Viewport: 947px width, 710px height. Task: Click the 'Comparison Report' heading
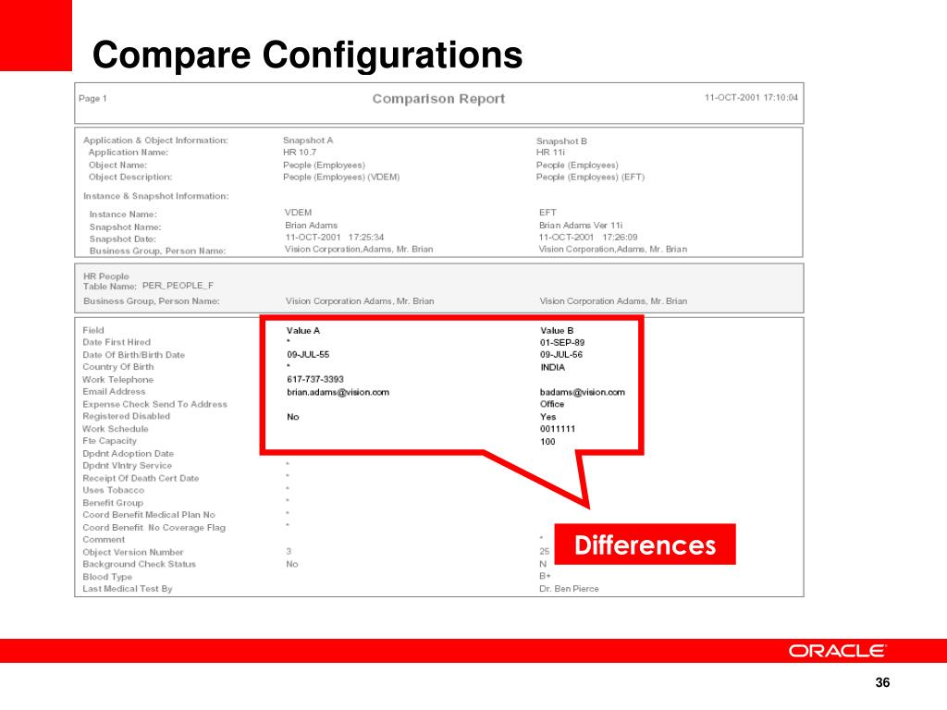coord(438,99)
